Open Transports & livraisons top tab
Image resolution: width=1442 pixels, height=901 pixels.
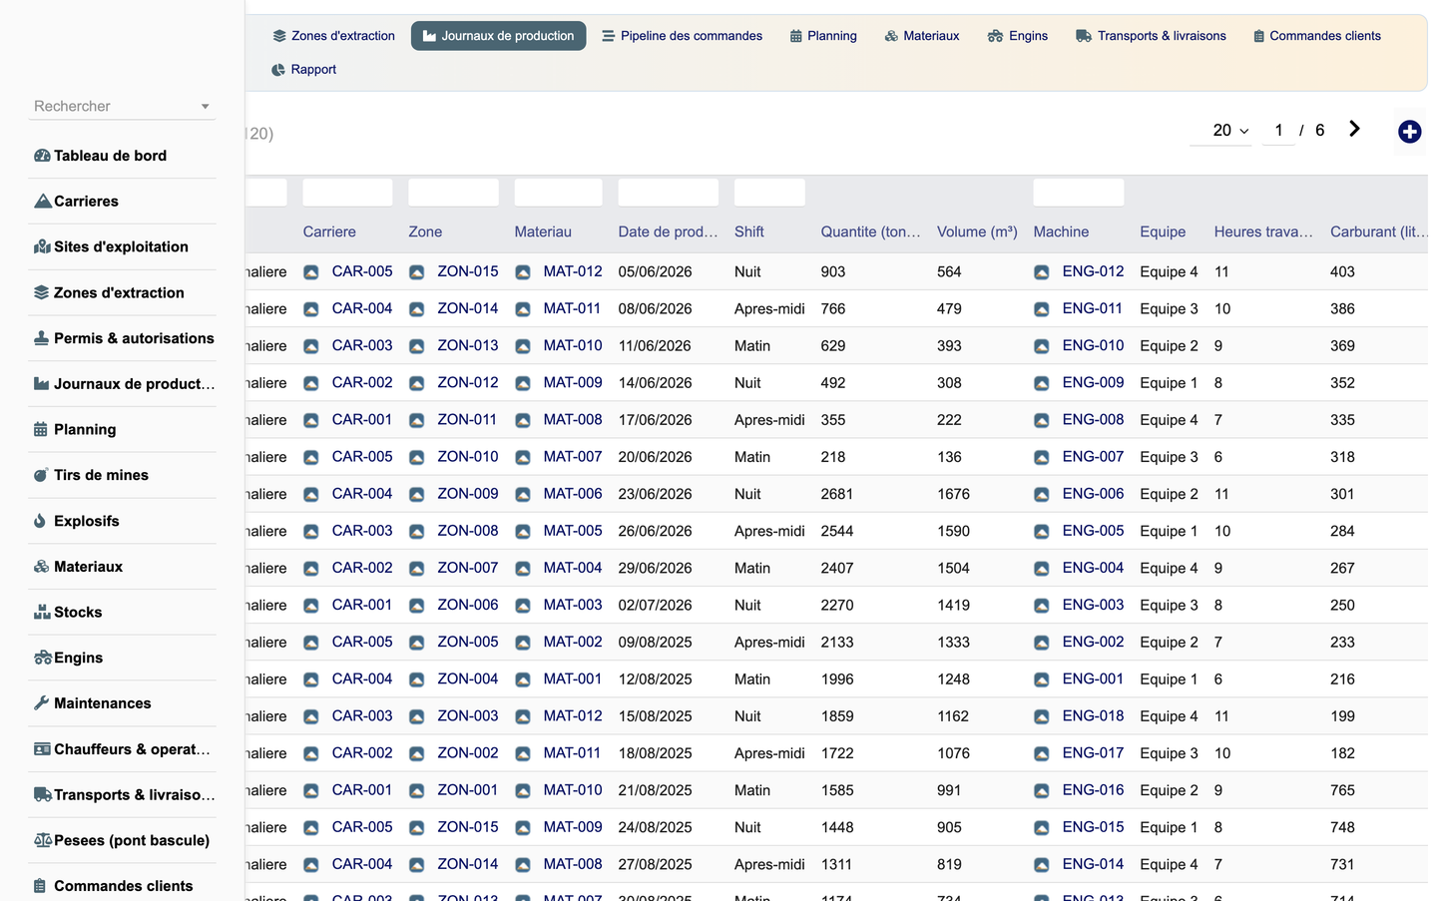click(1152, 36)
